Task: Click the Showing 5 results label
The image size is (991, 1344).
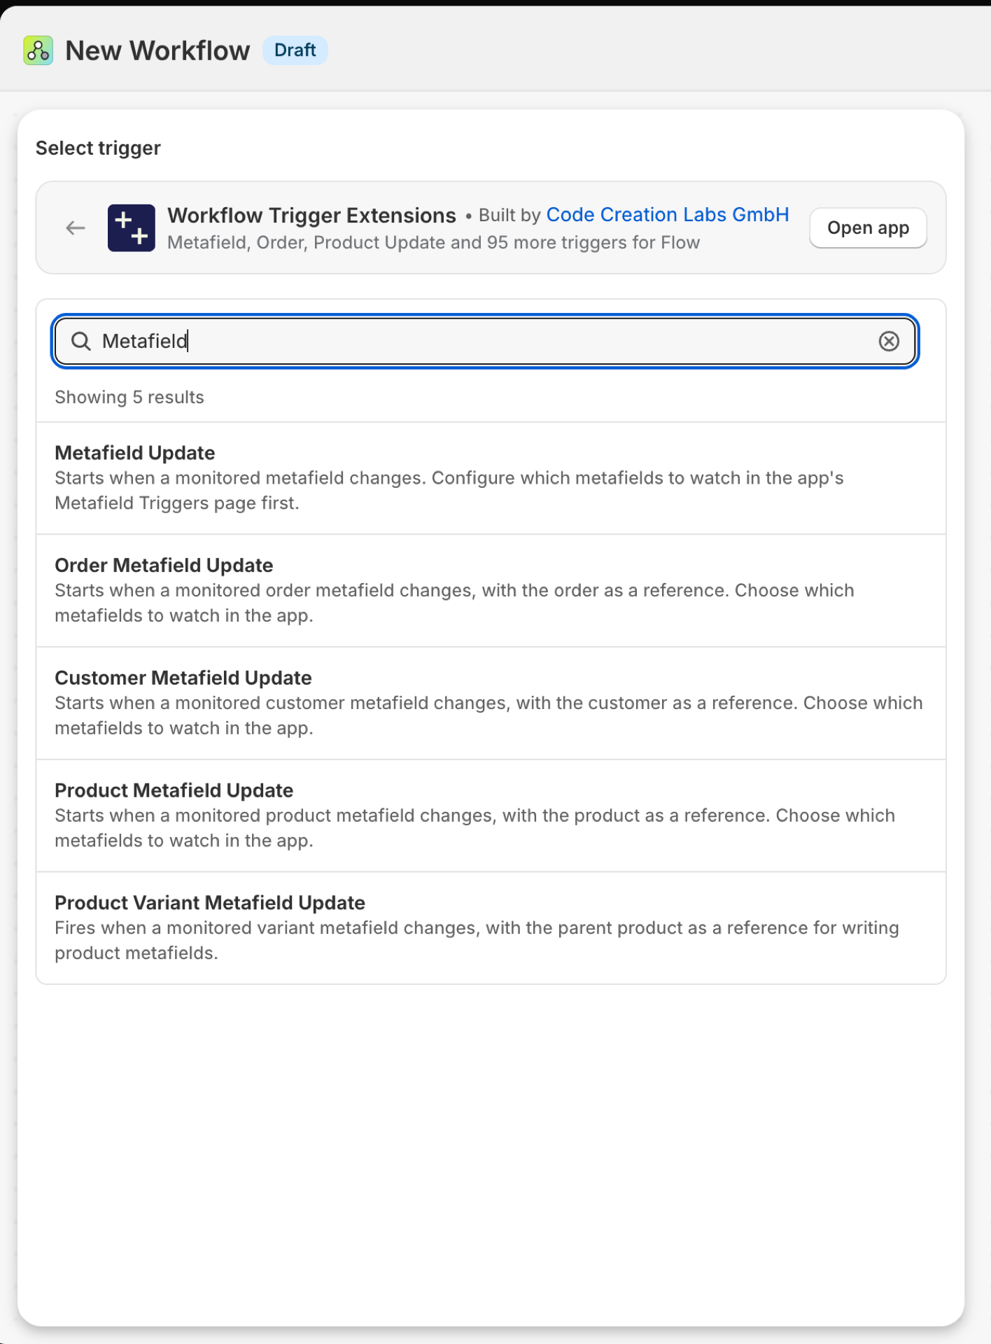Action: [x=129, y=397]
